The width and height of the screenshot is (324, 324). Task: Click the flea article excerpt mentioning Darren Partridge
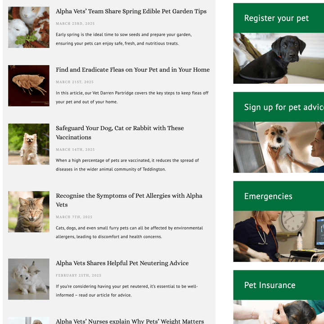132,97
